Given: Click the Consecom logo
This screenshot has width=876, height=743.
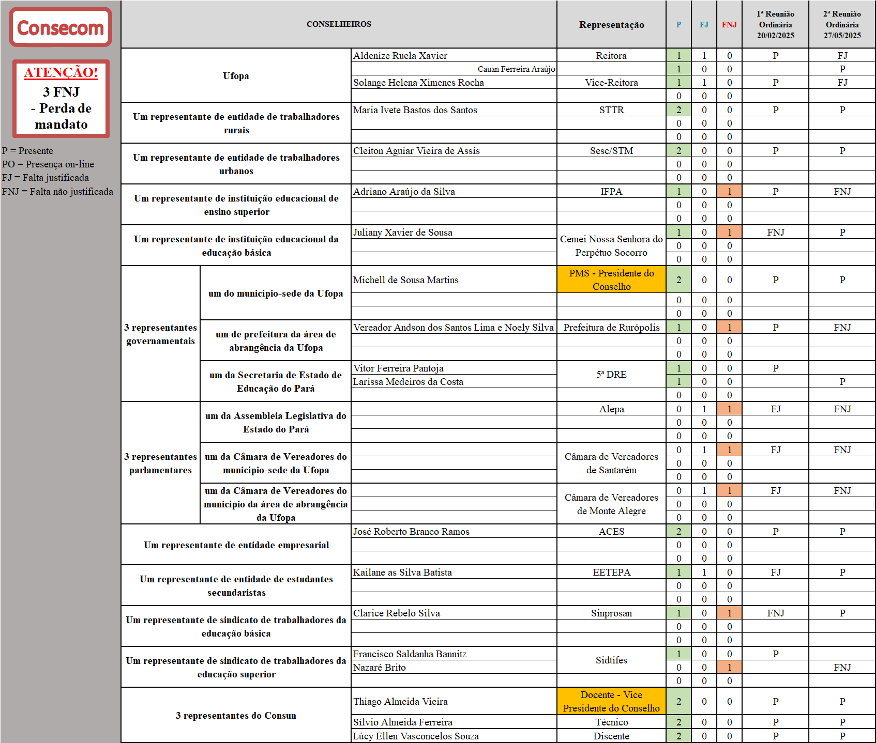Looking at the screenshot, I should point(58,28).
